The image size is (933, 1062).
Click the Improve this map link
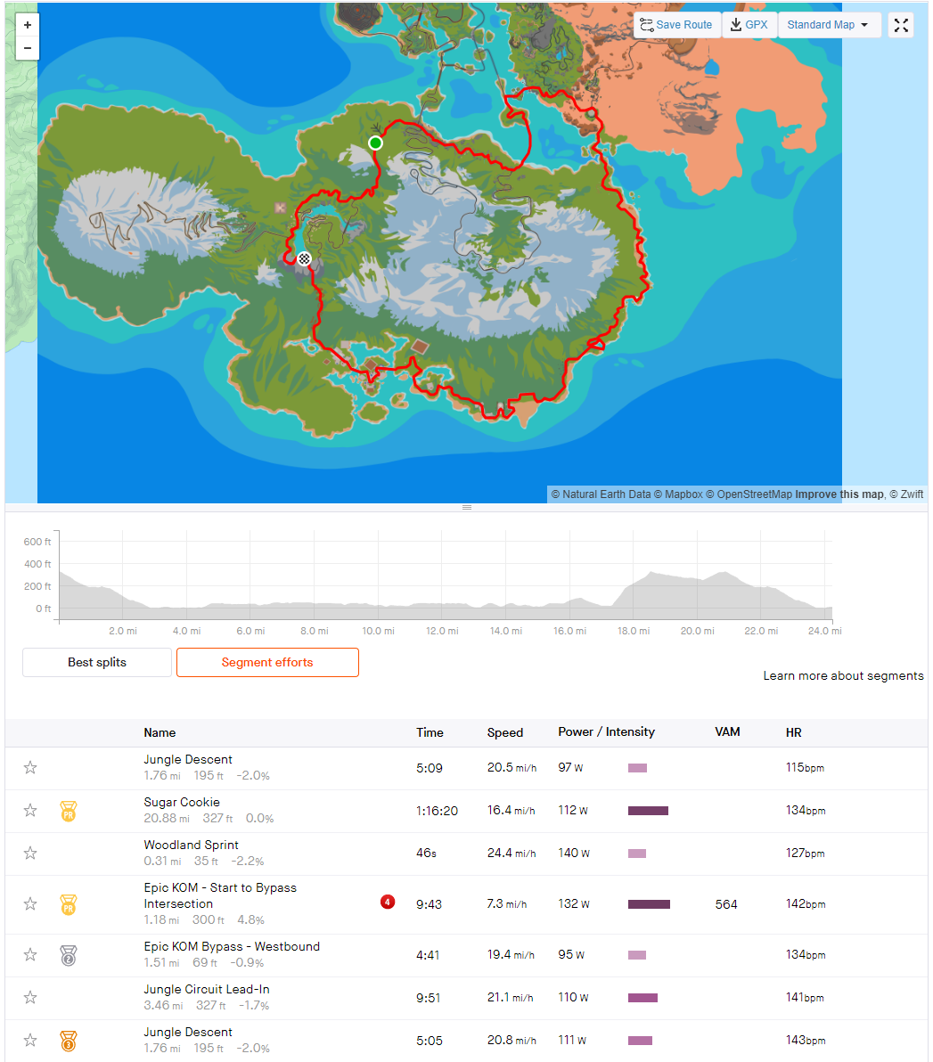pos(839,494)
